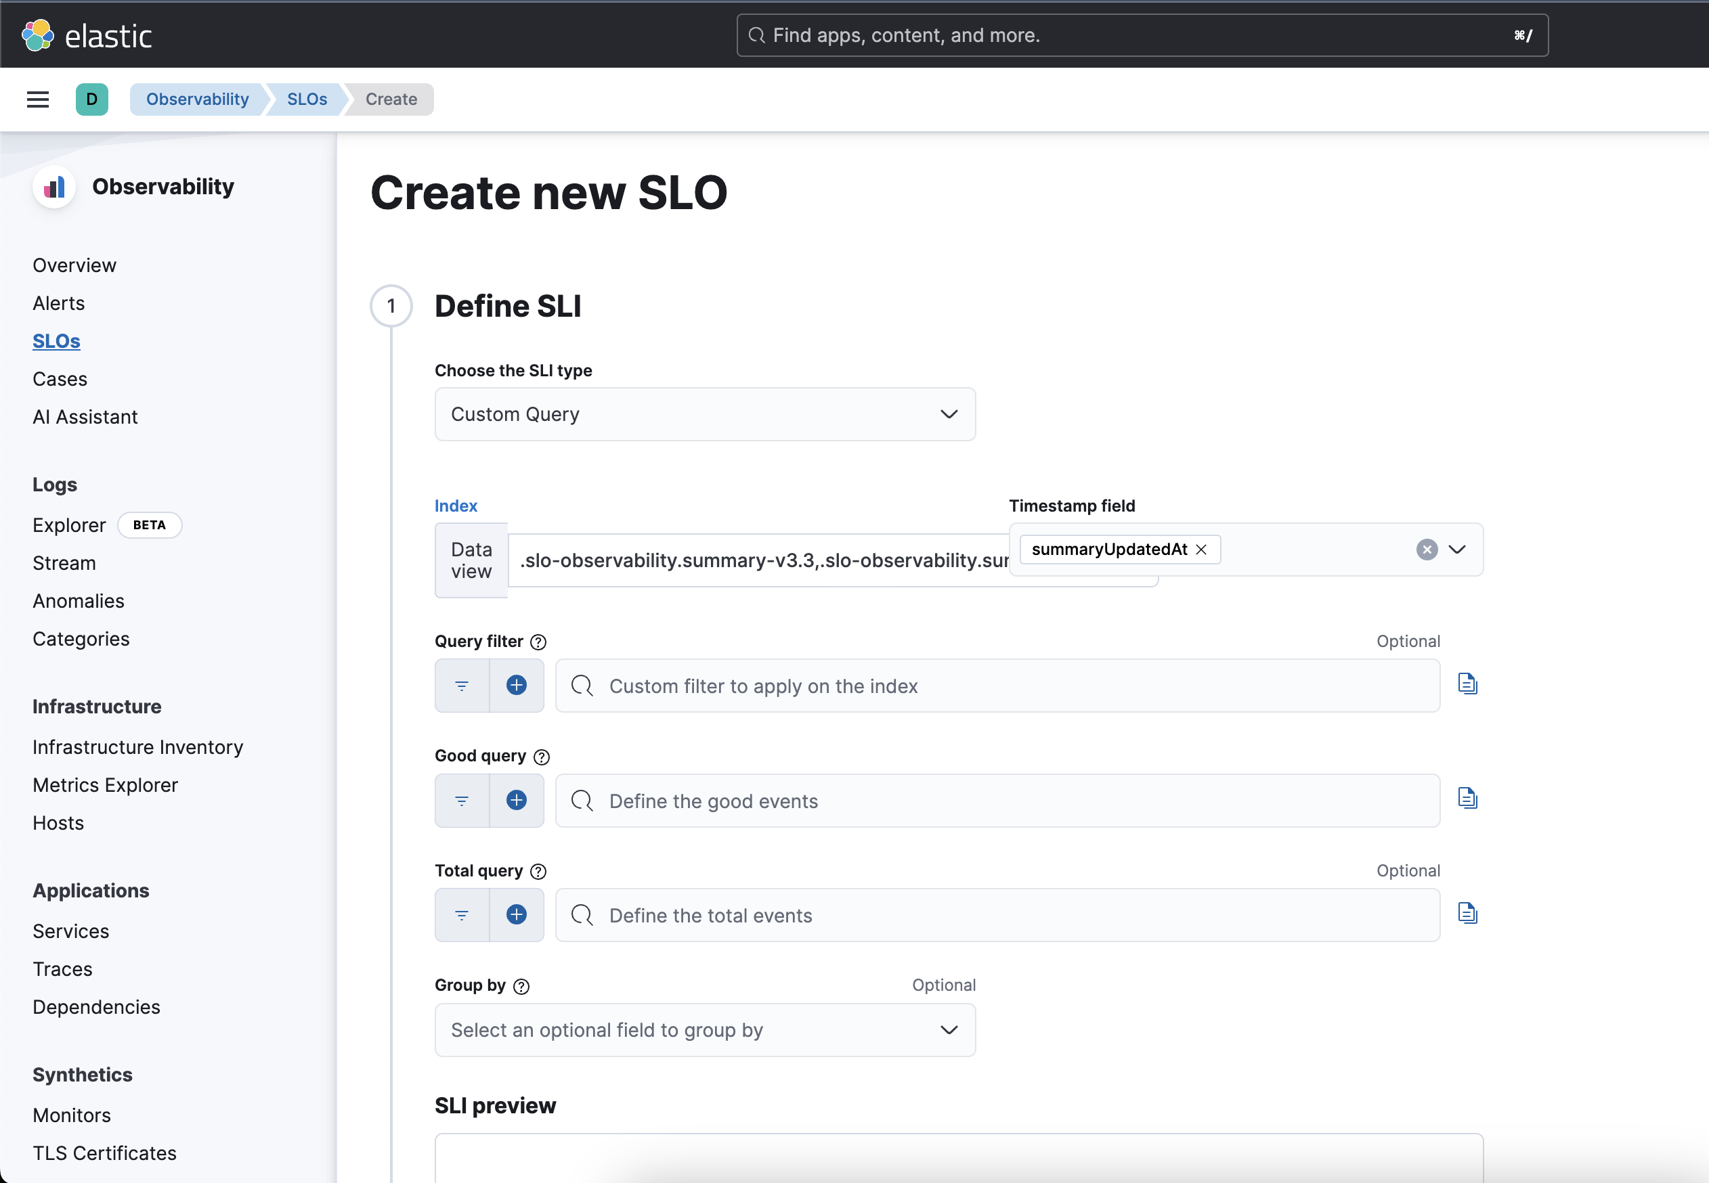Focus the Query filter input

[x=997, y=686]
